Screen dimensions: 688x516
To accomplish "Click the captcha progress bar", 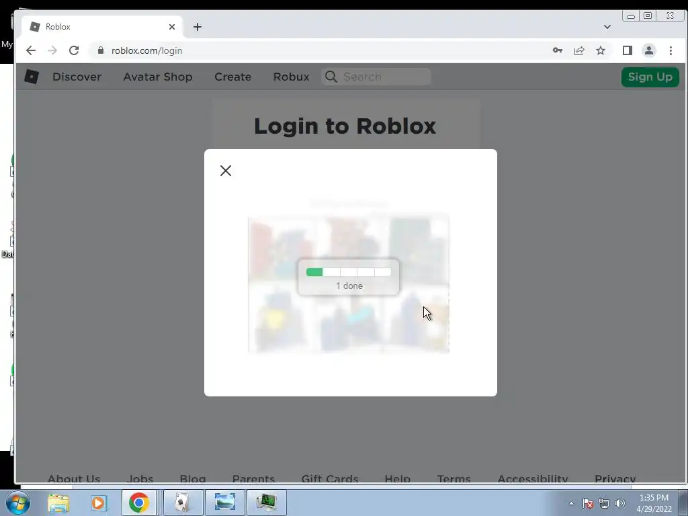I will point(349,272).
